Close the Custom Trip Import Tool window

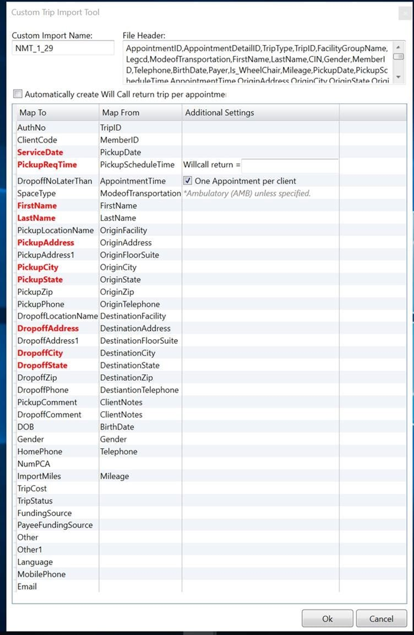click(405, 12)
